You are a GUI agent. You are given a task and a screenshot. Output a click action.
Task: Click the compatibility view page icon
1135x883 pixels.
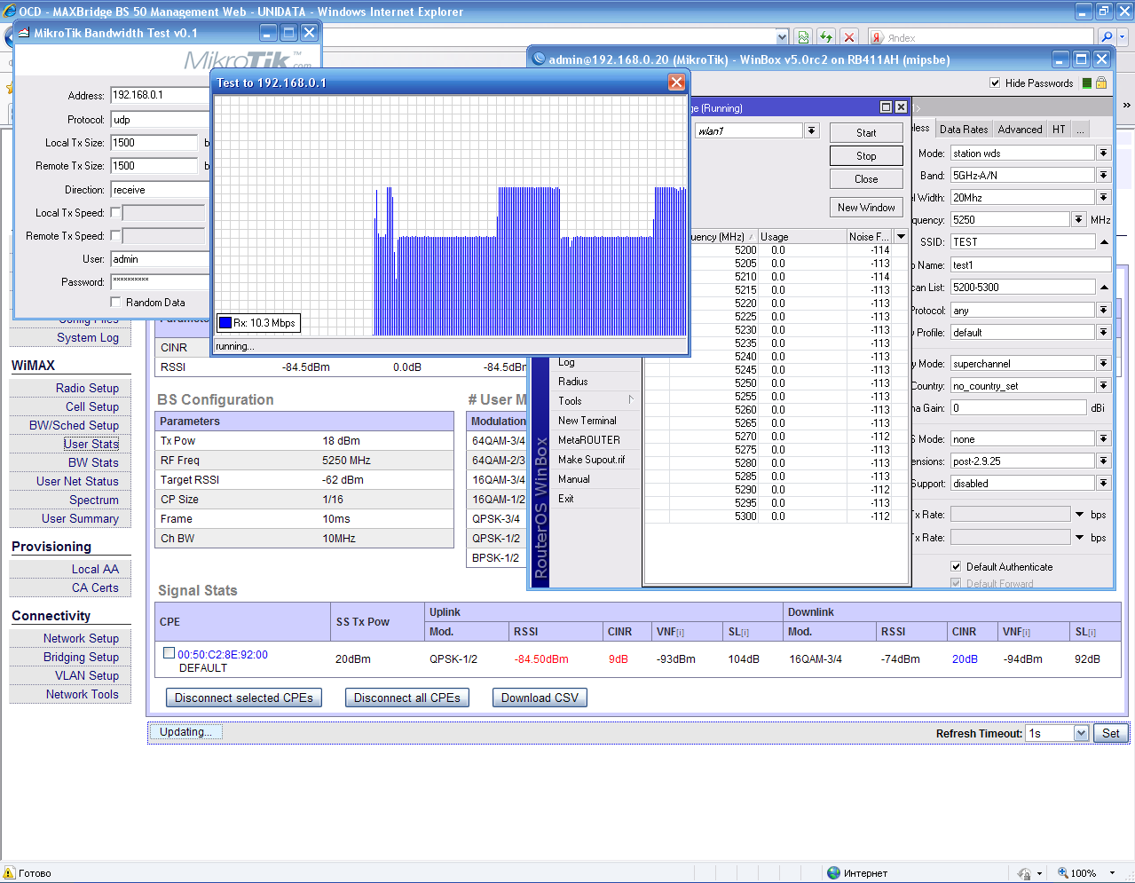(803, 37)
